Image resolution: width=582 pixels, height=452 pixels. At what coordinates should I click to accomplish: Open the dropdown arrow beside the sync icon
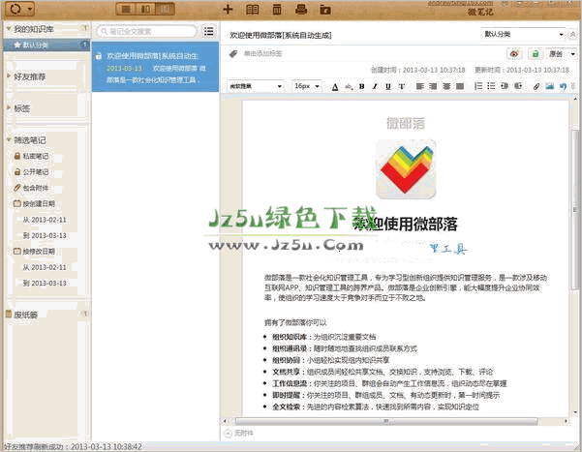click(29, 9)
